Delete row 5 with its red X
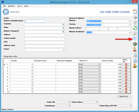 pyautogui.click(x=126, y=77)
